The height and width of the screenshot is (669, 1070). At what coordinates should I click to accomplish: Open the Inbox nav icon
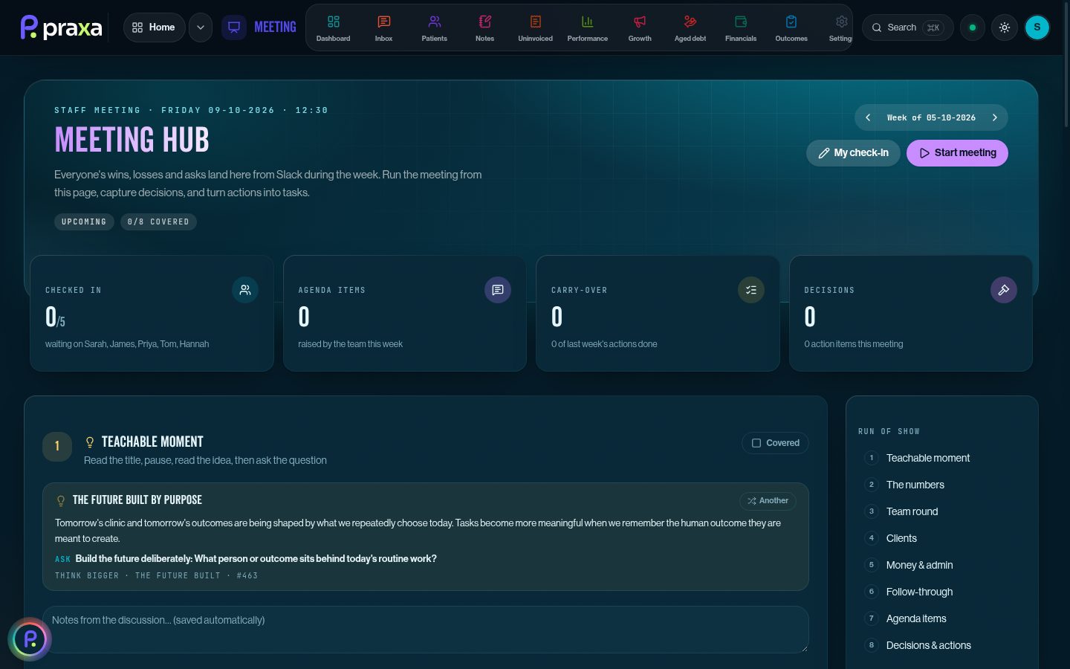click(x=383, y=28)
